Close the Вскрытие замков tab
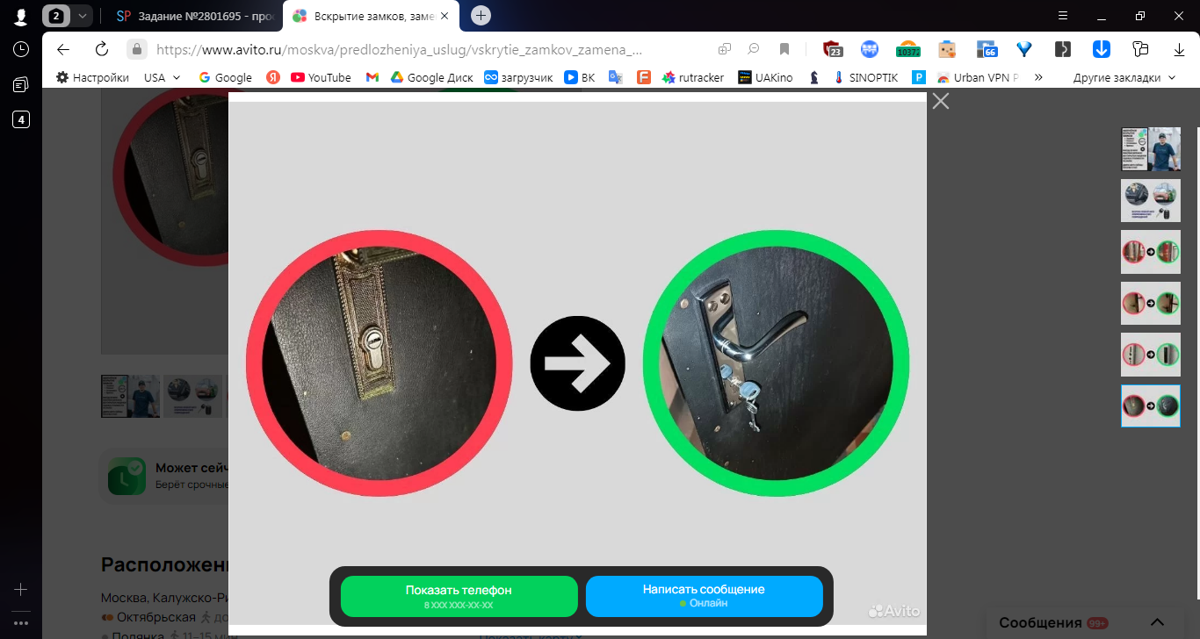The height and width of the screenshot is (639, 1200). pos(446,16)
